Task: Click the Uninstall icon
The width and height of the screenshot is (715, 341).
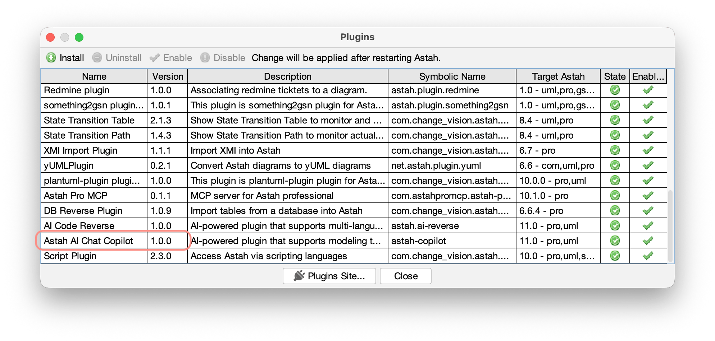Action: click(x=96, y=57)
